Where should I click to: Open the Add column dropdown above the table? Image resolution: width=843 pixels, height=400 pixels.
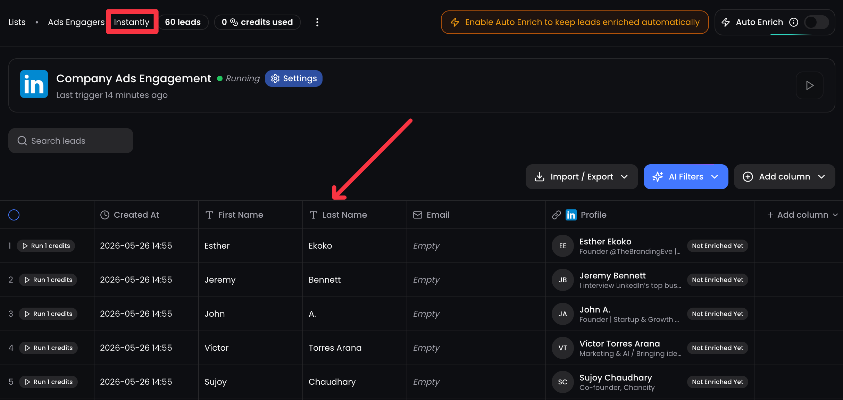click(784, 177)
